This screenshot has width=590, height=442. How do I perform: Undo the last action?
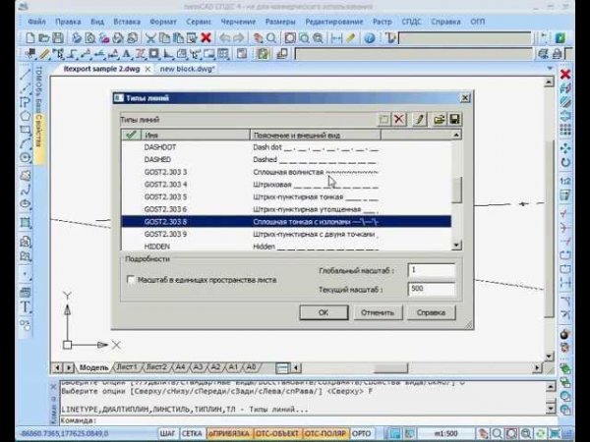225,38
